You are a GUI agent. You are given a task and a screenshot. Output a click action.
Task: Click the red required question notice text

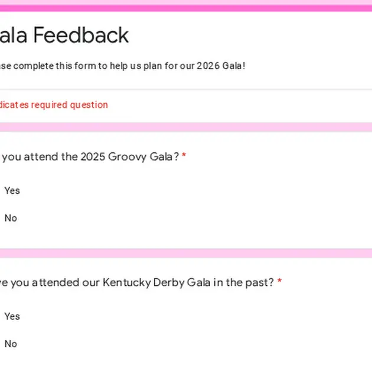(x=54, y=105)
